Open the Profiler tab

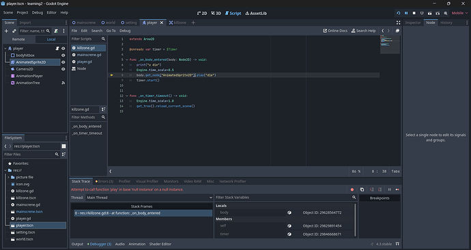[124, 181]
